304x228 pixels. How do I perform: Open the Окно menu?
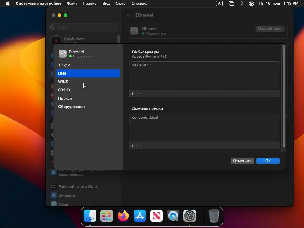[x=121, y=4]
